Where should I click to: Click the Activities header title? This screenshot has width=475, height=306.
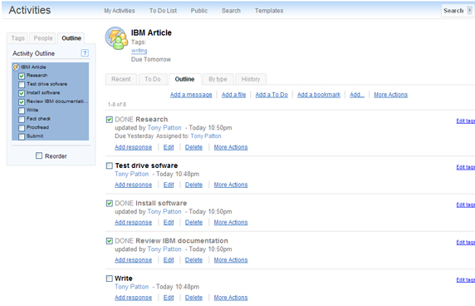tap(30, 10)
